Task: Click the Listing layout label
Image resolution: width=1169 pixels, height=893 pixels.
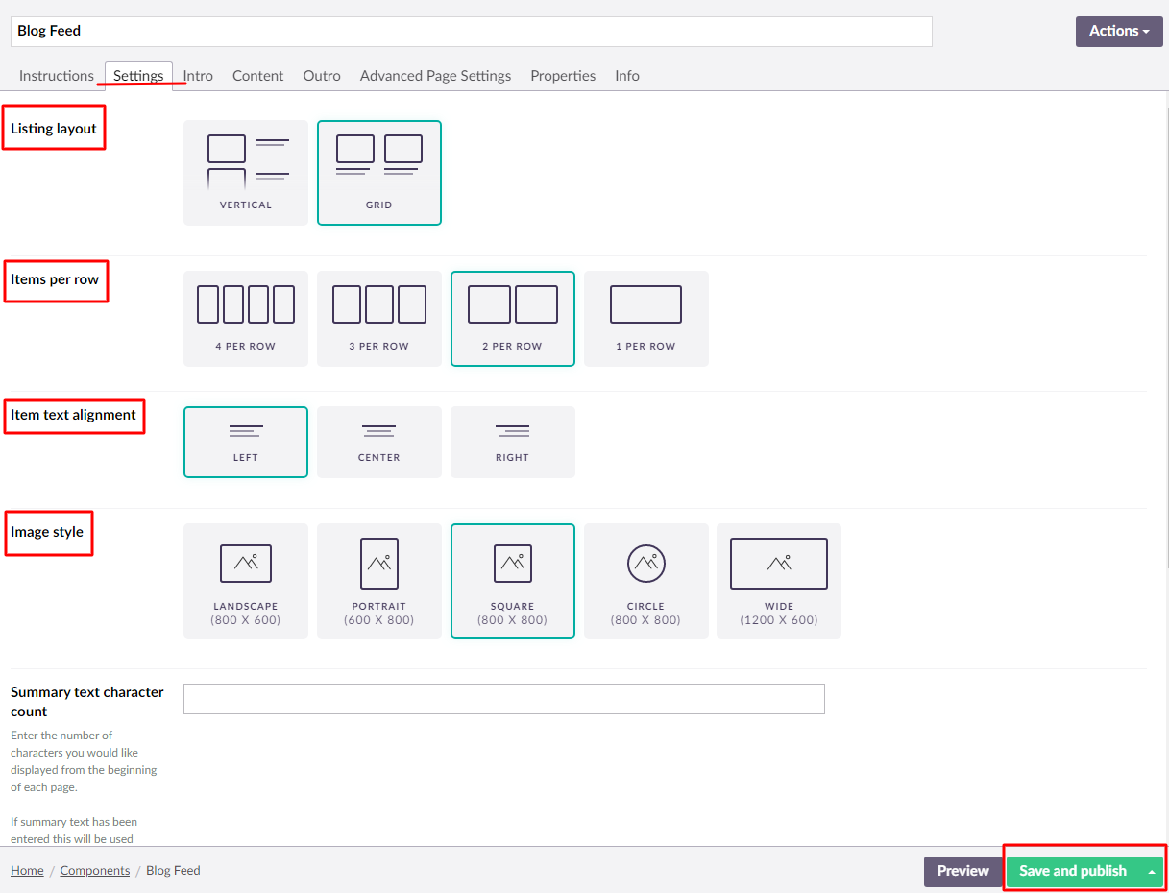Action: 54,129
